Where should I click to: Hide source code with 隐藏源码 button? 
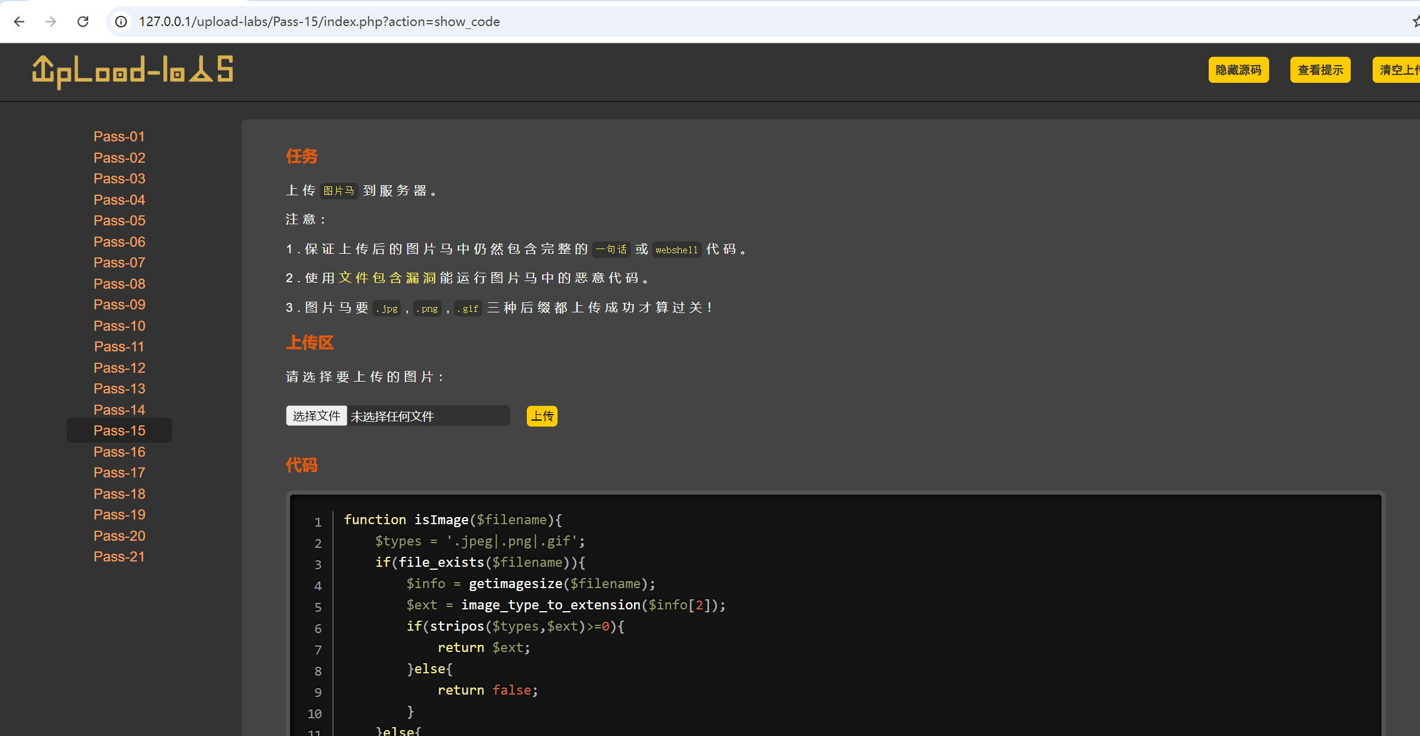point(1238,70)
